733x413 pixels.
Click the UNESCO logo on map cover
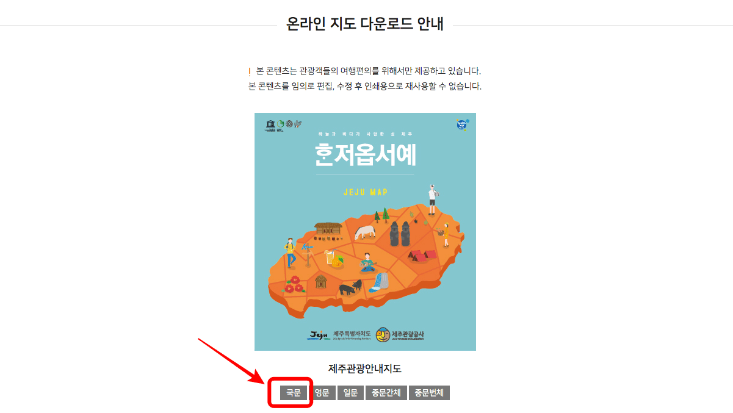(x=270, y=125)
